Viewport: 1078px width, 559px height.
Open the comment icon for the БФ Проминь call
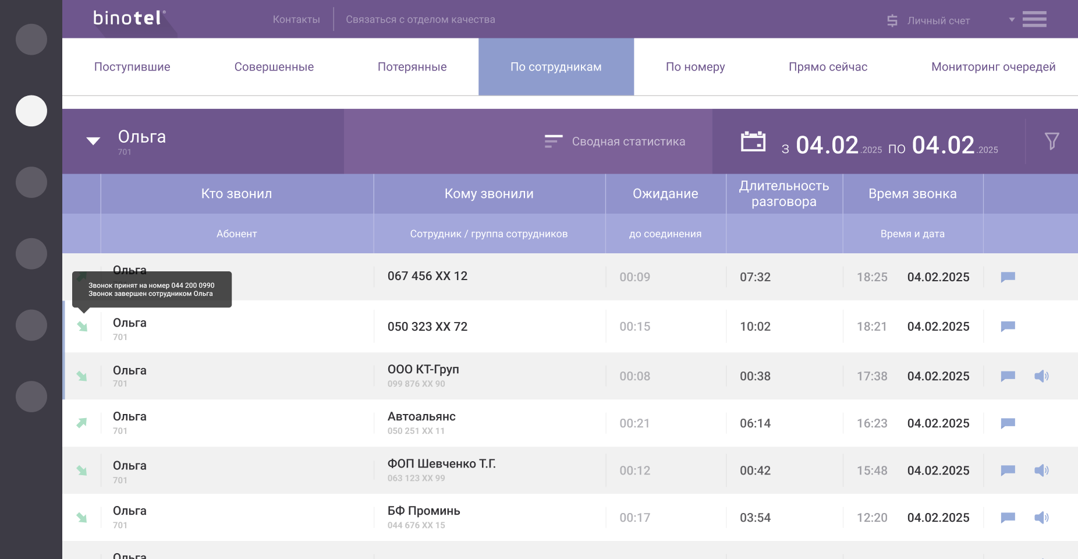[x=1008, y=518]
